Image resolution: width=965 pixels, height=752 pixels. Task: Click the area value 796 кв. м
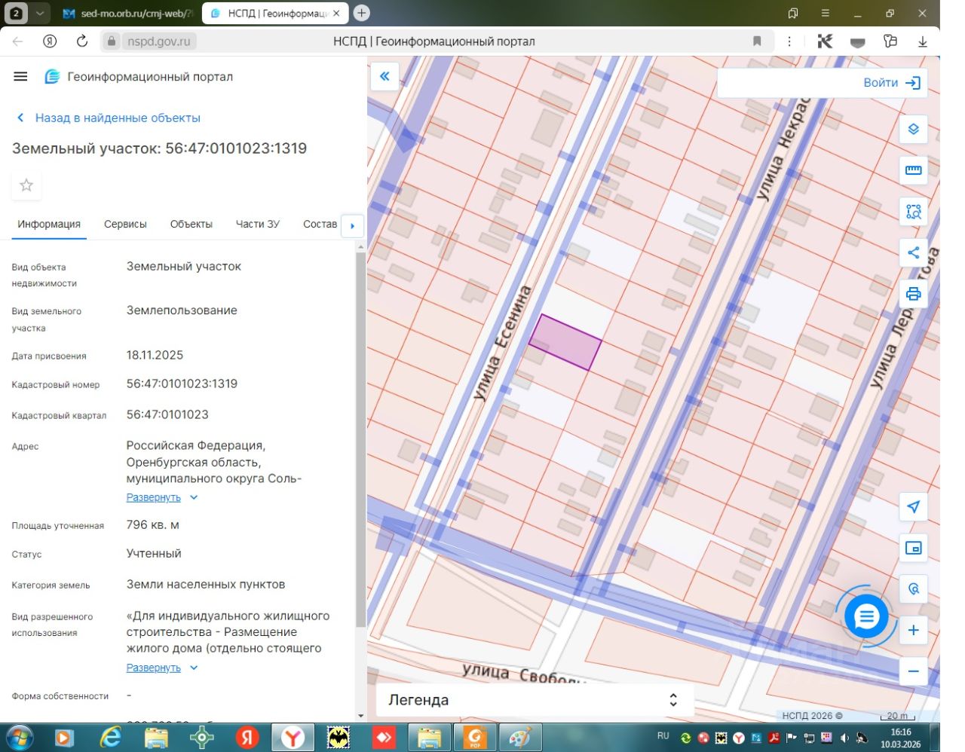pos(153,524)
